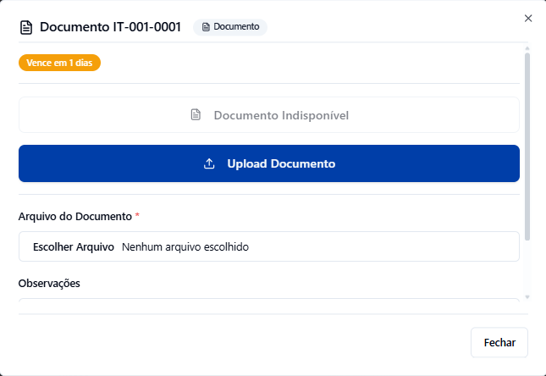Screen dimensions: 546x376
Task: Click the 'Nenhum arquivo escolhido' text
Action: click(185, 246)
